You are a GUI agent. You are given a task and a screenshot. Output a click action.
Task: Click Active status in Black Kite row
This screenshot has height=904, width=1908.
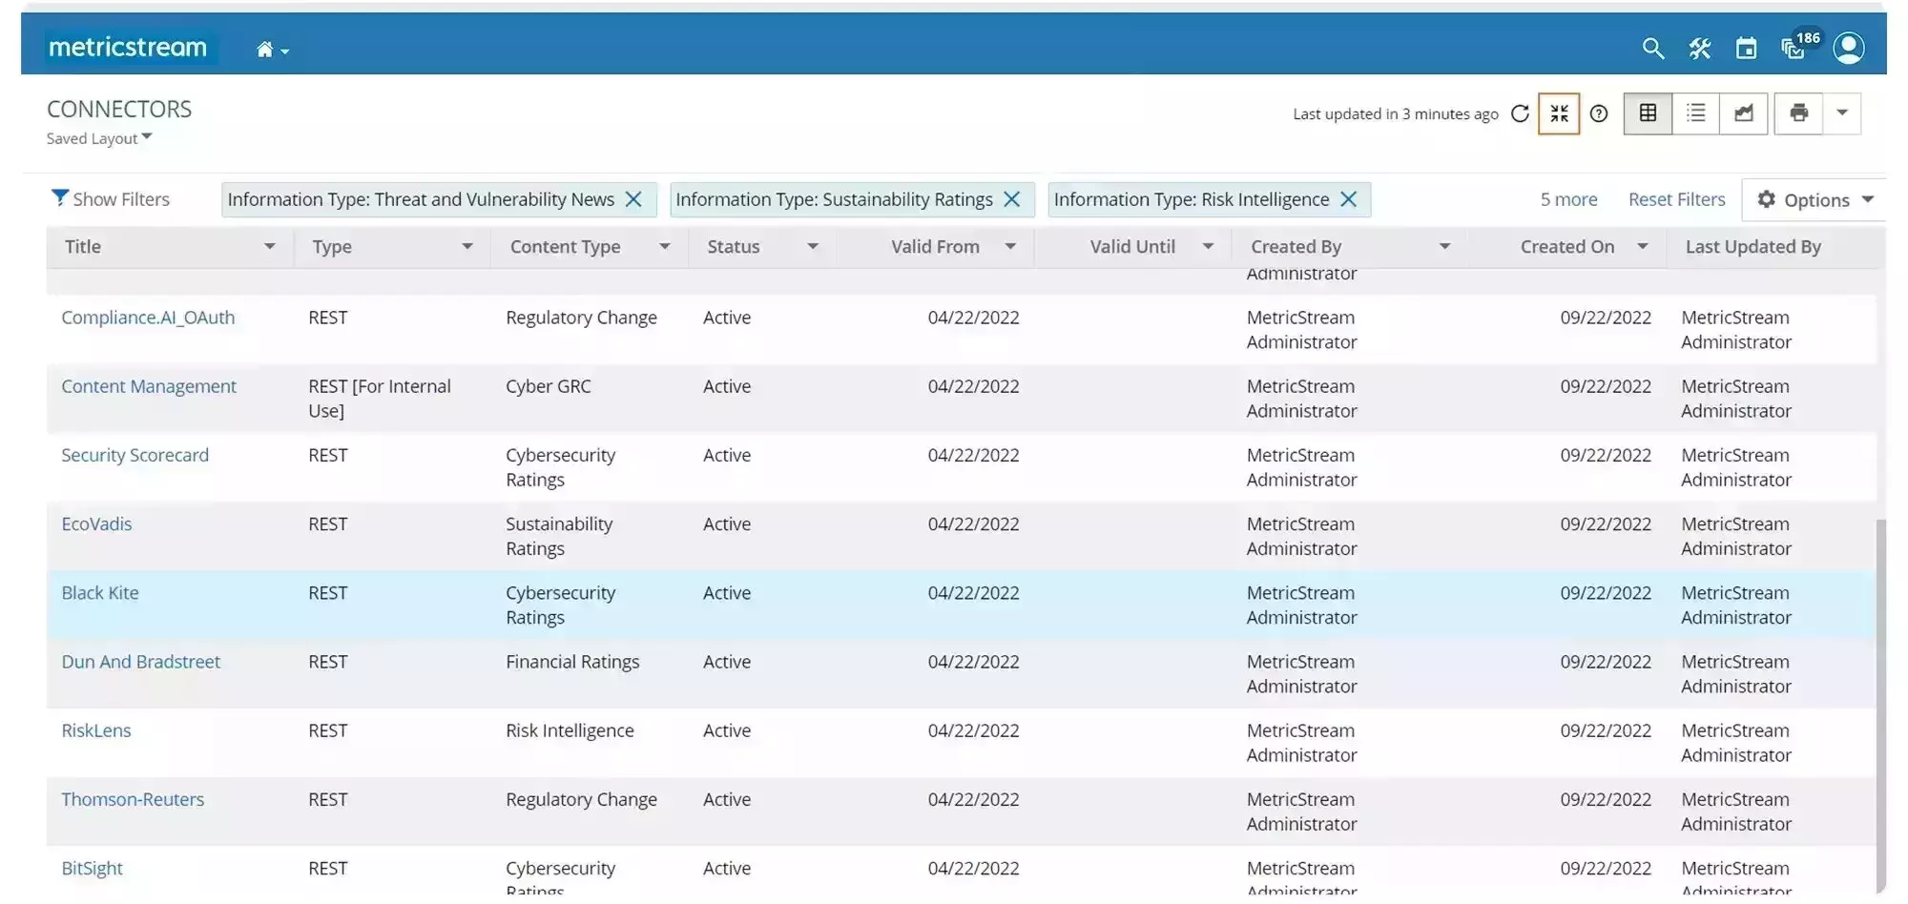727,593
